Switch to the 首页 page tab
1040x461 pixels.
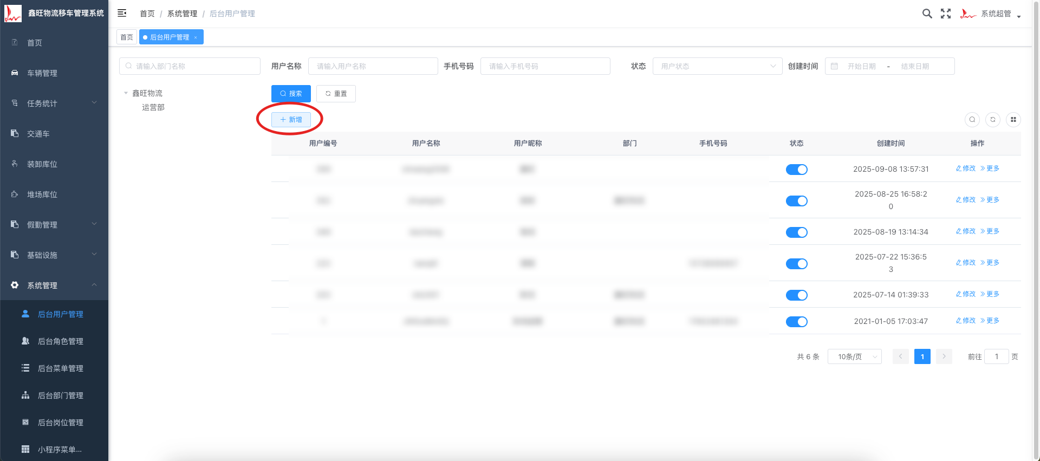click(127, 37)
